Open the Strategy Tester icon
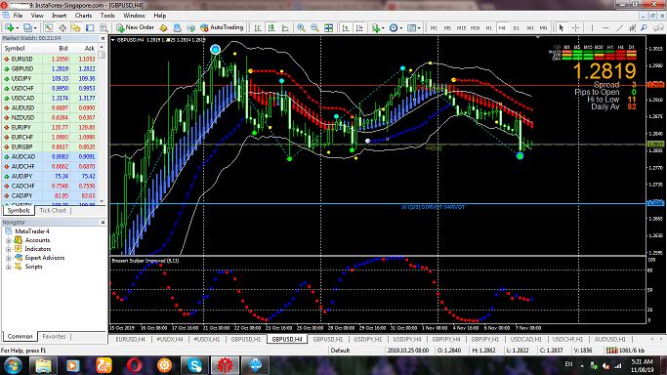The height and width of the screenshot is (375, 667). pyautogui.click(x=104, y=27)
